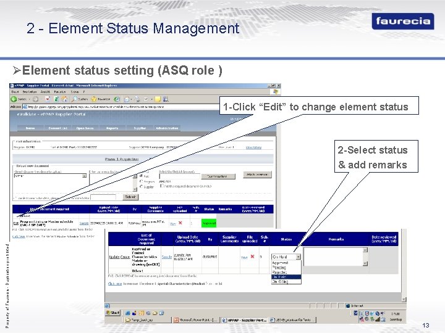The image size is (445, 333).
Task: Choose Rejected in the status list
Action: [286, 272]
